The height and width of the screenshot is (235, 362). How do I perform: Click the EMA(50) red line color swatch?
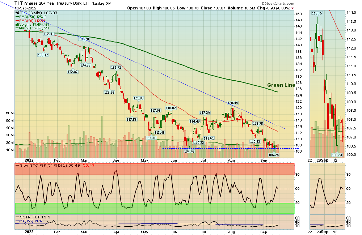pyautogui.click(x=17, y=20)
